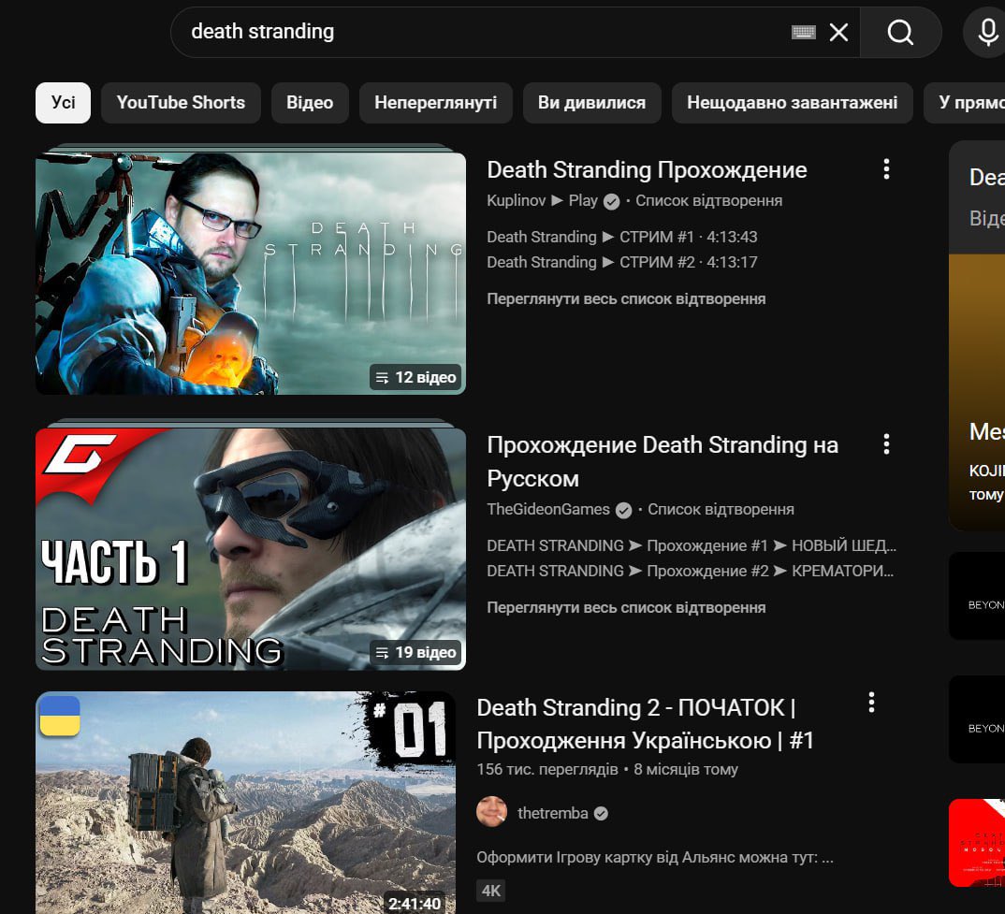Select the "YouTube Shorts" filter chip
This screenshot has width=1005, height=914.
[x=181, y=103]
